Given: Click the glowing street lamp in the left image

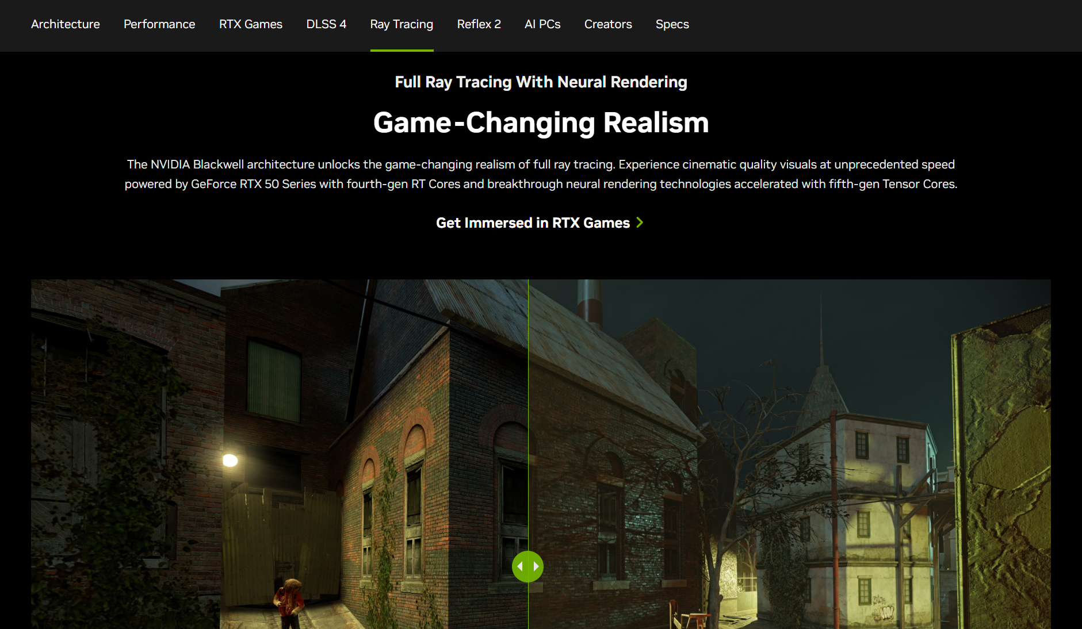Looking at the screenshot, I should 230,460.
